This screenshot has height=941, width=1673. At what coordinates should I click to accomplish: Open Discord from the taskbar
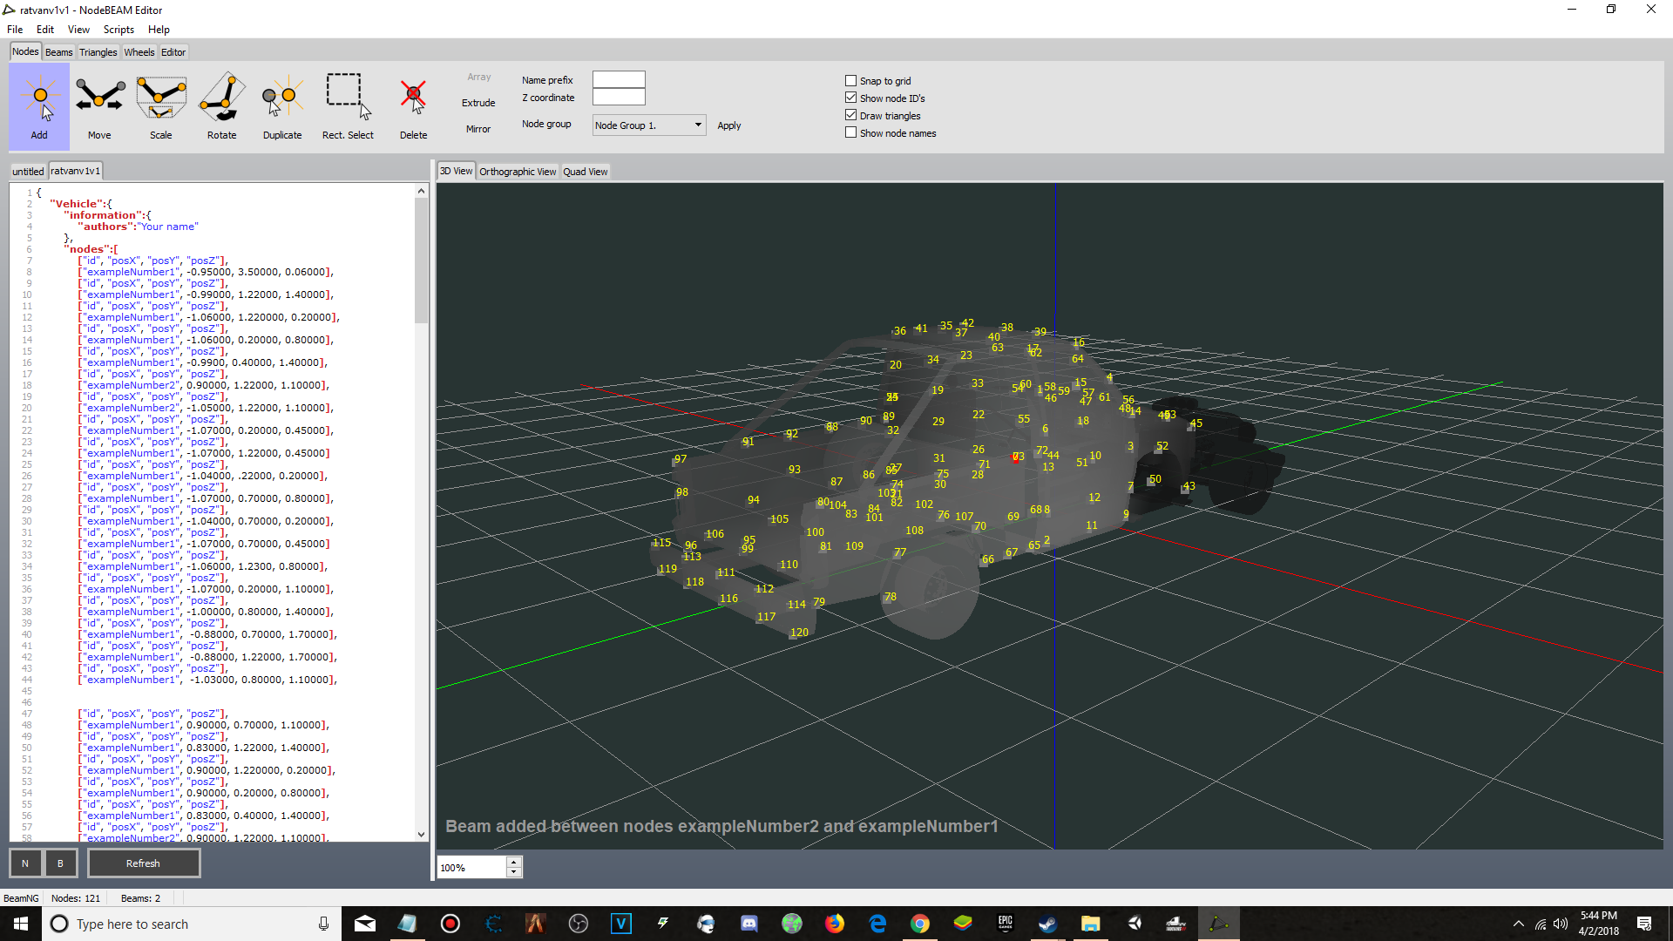tap(749, 924)
